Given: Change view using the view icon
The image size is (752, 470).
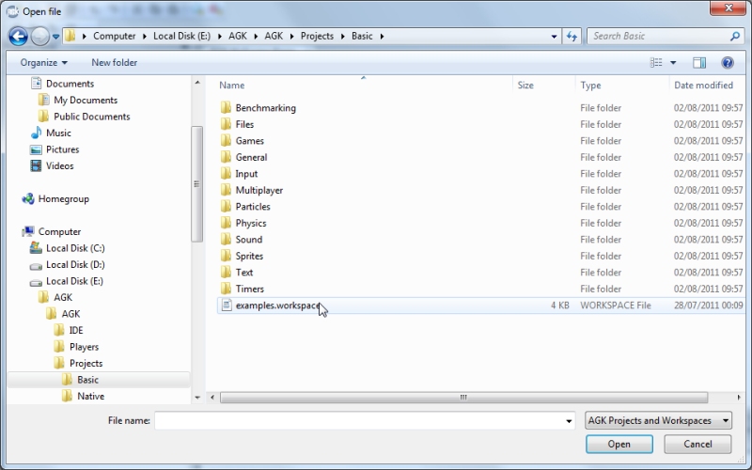Looking at the screenshot, I should coord(656,62).
